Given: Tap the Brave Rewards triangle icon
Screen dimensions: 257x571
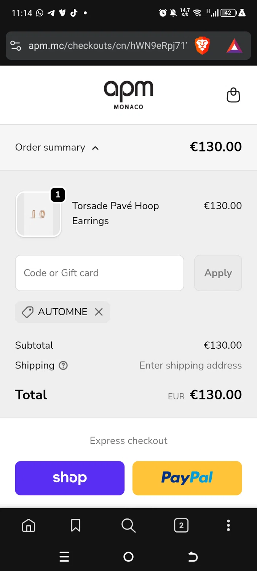Looking at the screenshot, I should point(234,46).
